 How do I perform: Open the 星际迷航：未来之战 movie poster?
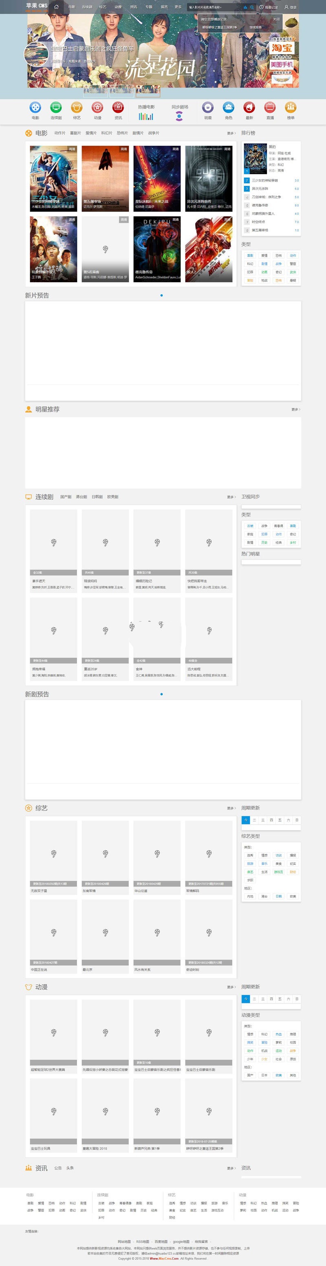157,178
